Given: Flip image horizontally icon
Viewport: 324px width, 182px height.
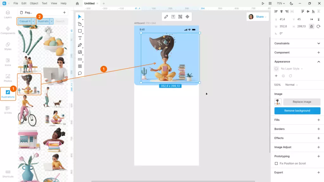Looking at the screenshot, I should (311, 19).
